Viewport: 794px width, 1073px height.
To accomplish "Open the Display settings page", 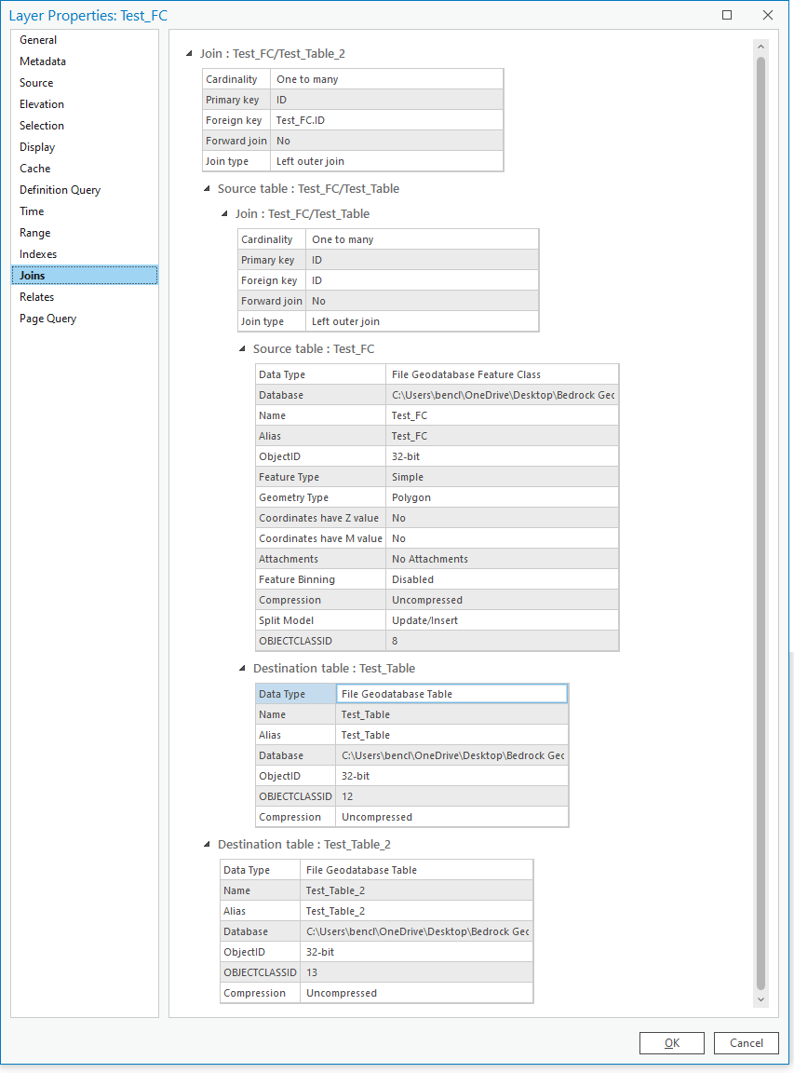I will 37,146.
